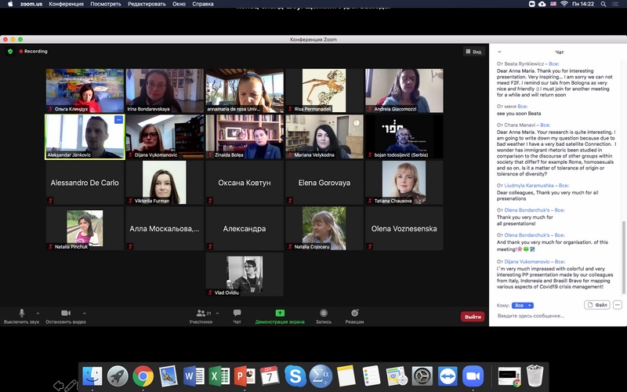
Task: Expand video options arrow next to camera
Action: click(84, 312)
